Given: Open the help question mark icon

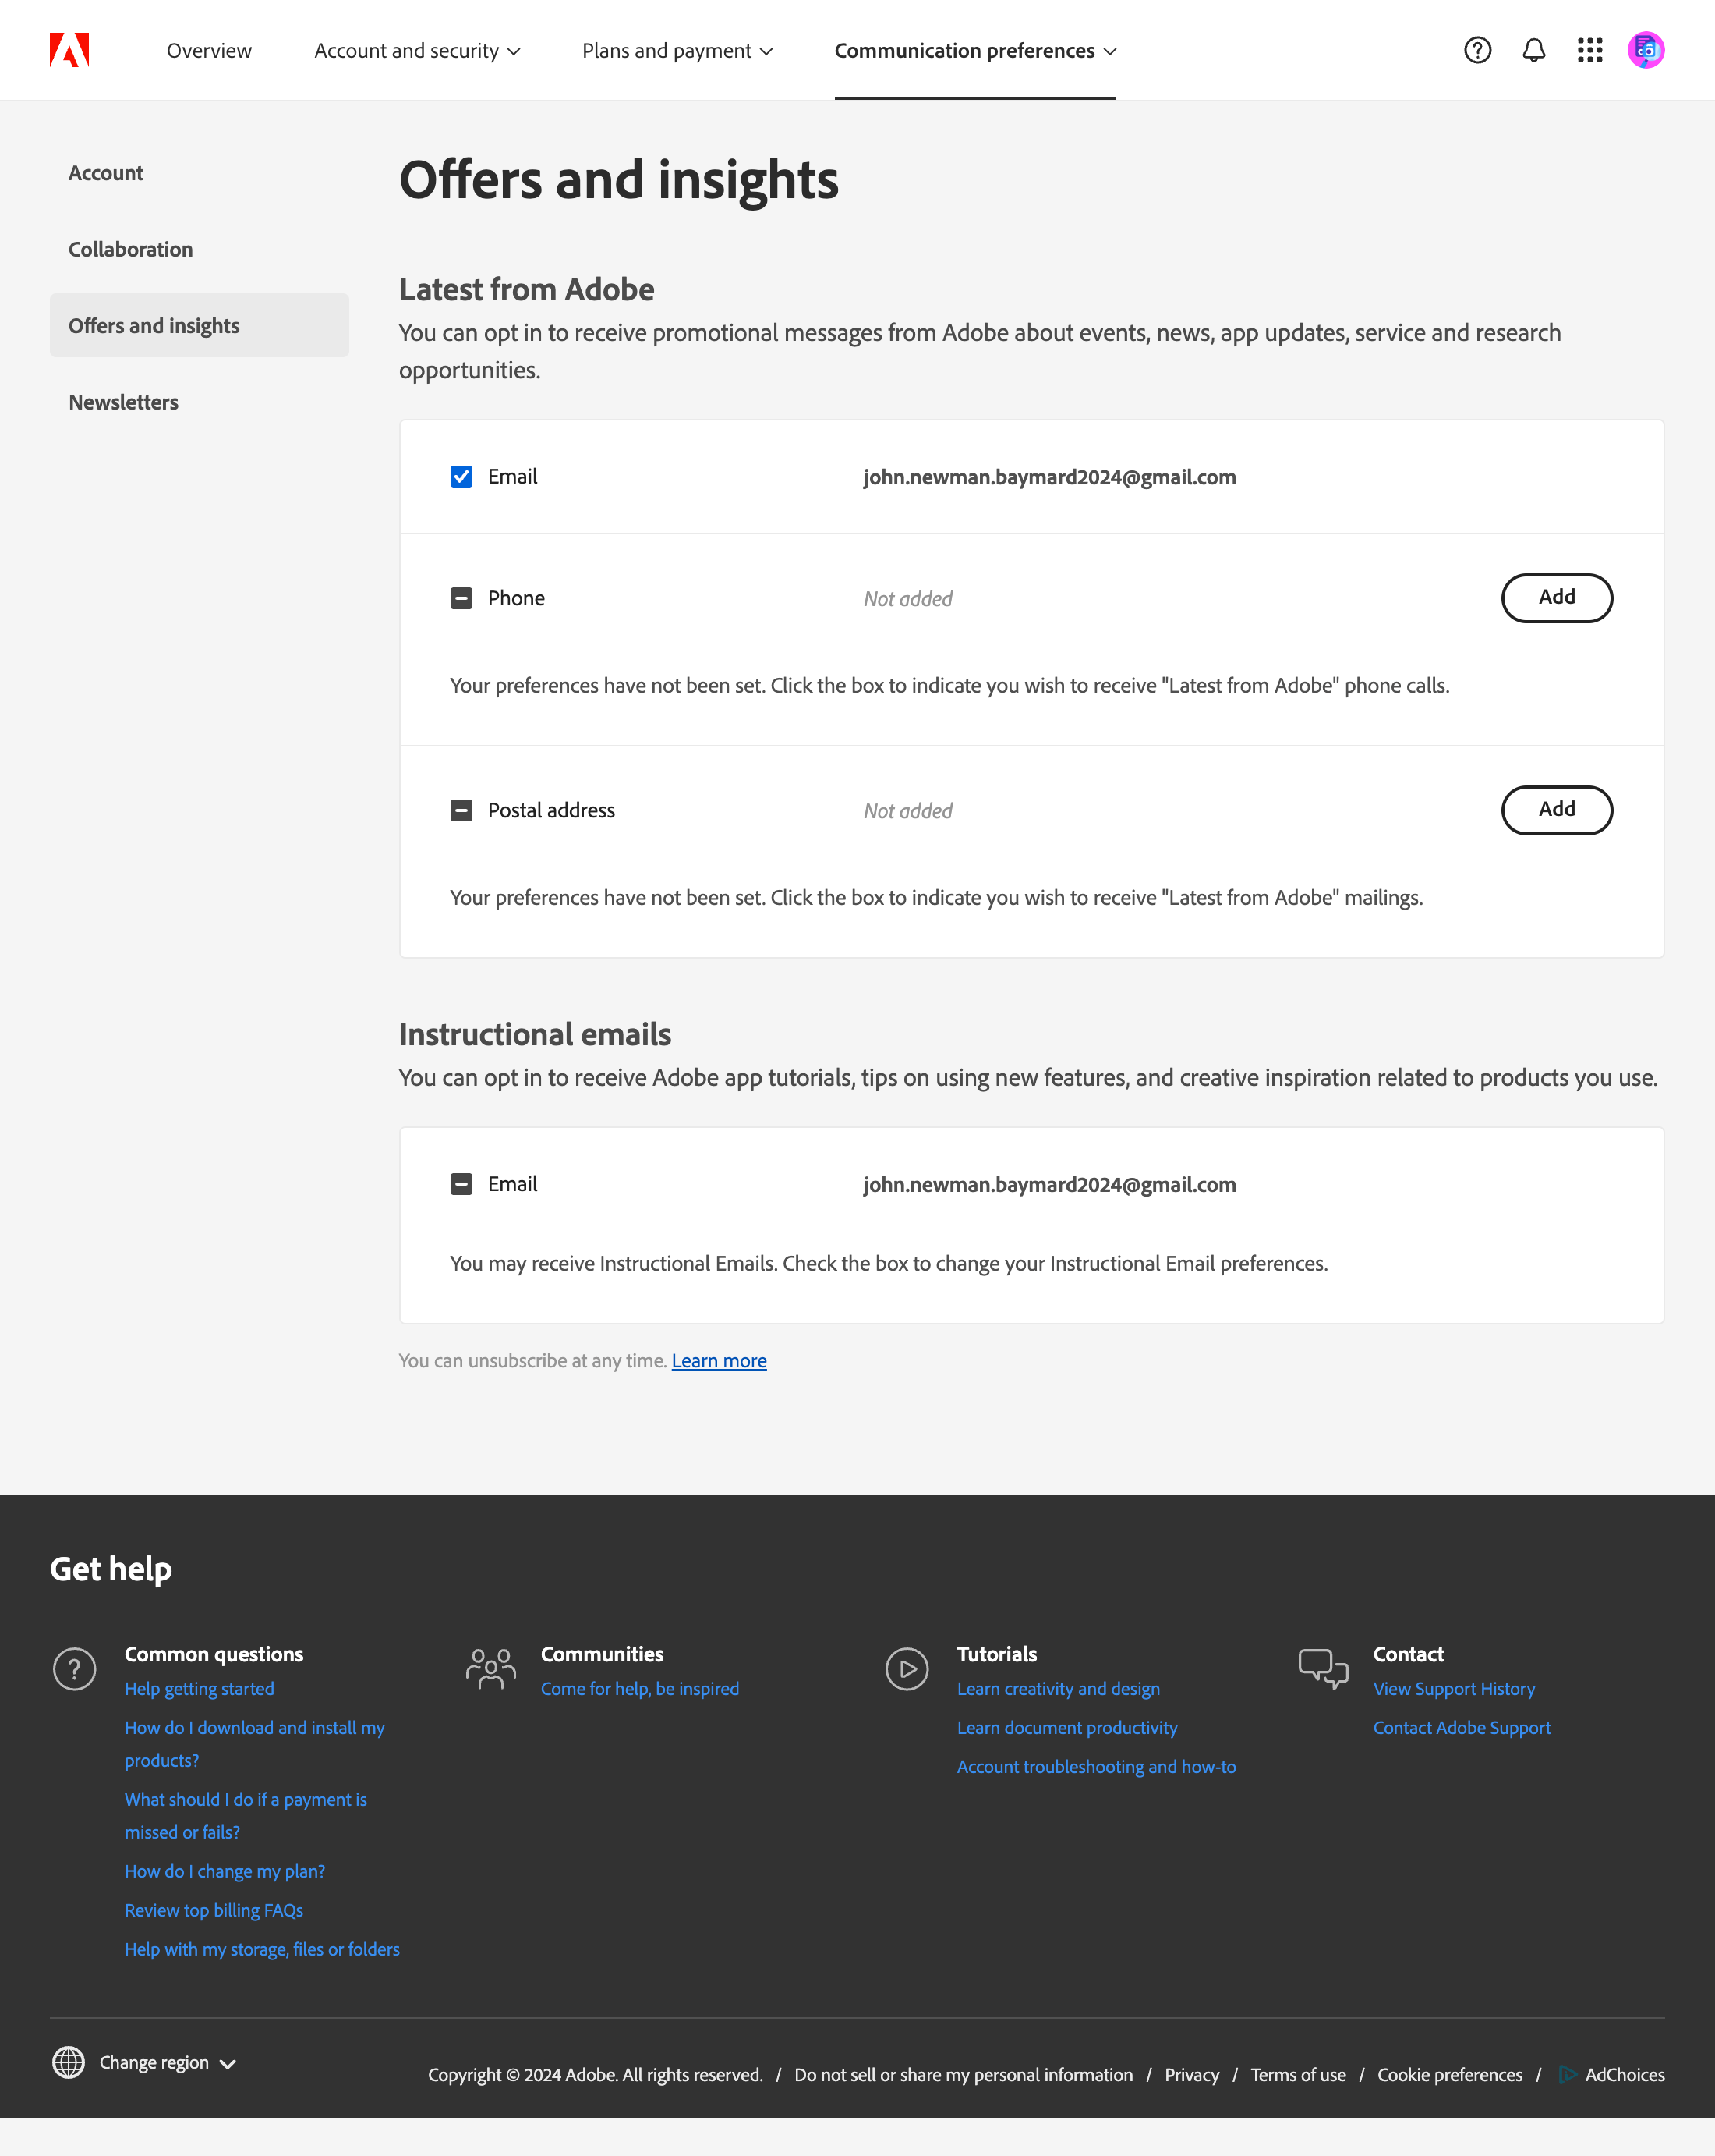Looking at the screenshot, I should point(1476,50).
